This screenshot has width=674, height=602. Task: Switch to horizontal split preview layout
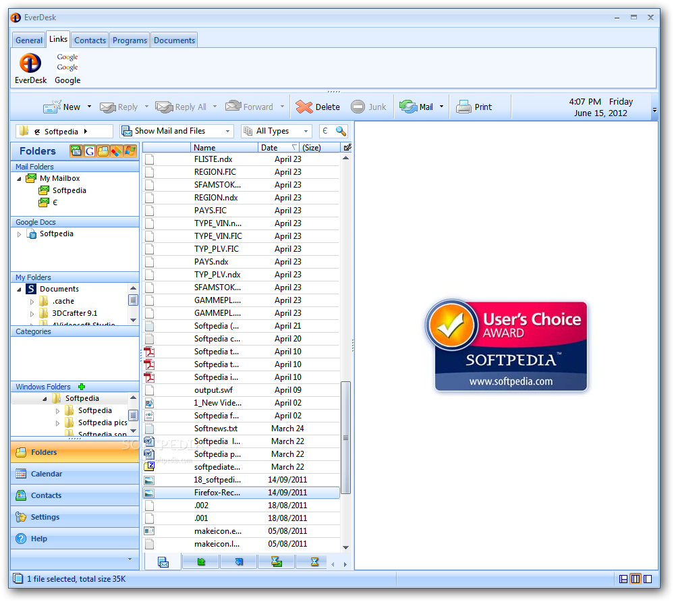coord(623,579)
